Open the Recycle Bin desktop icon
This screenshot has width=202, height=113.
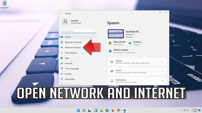(5, 5)
